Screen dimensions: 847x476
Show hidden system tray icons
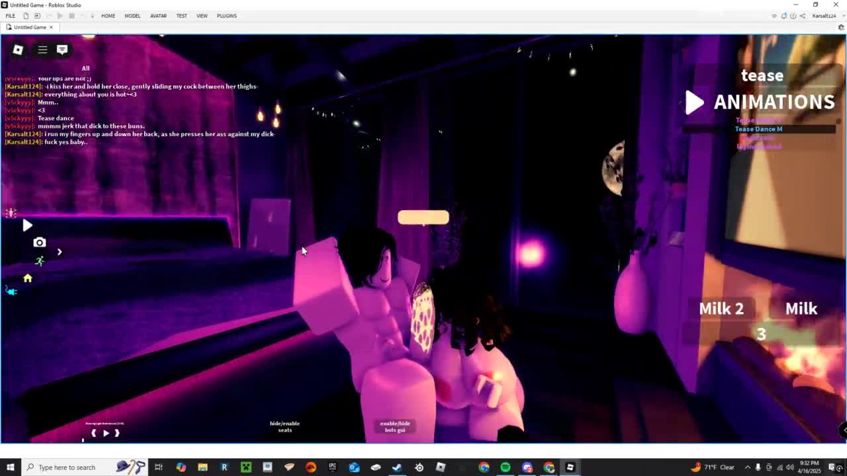747,467
